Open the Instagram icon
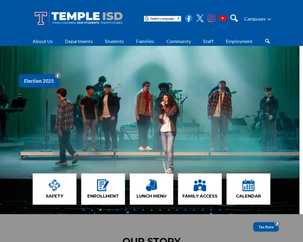The image size is (303, 242). pyautogui.click(x=211, y=18)
